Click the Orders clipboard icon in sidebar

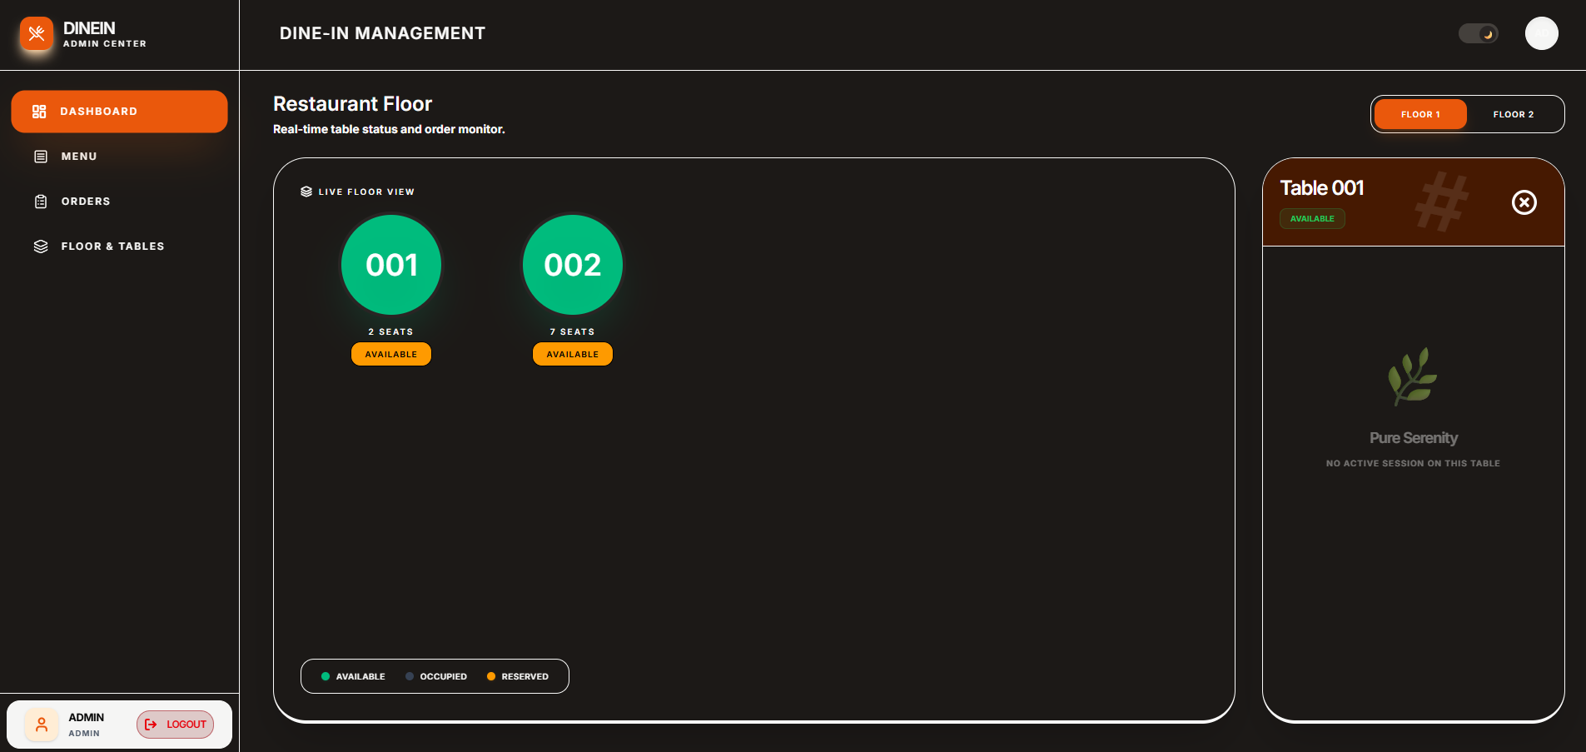click(x=41, y=202)
